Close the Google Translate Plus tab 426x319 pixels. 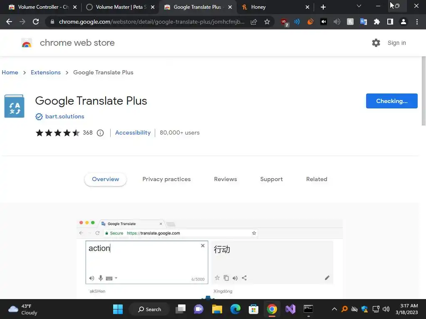click(x=230, y=7)
